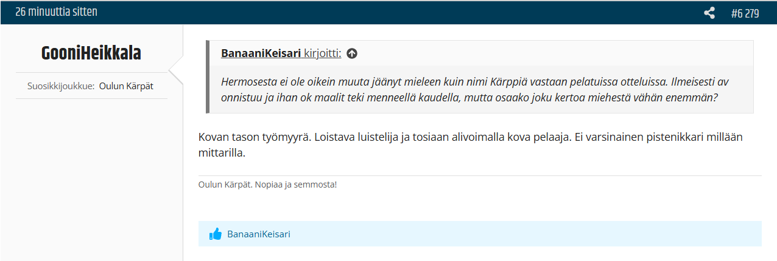Viewport: 777px width, 261px height.
Task: Click the reply text 'Kovan tason työmyyrä'
Action: click(x=255, y=137)
